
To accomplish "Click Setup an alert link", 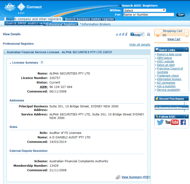I will point(166,65).
